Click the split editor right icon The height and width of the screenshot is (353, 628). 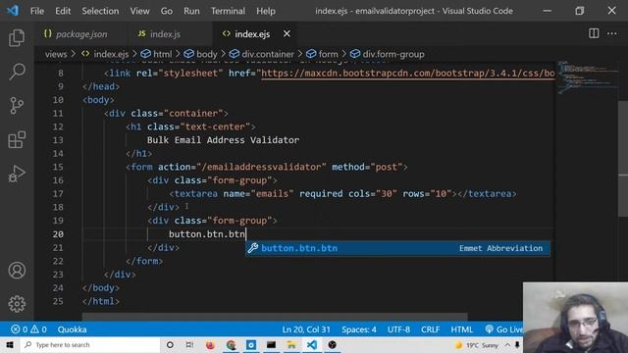click(594, 33)
